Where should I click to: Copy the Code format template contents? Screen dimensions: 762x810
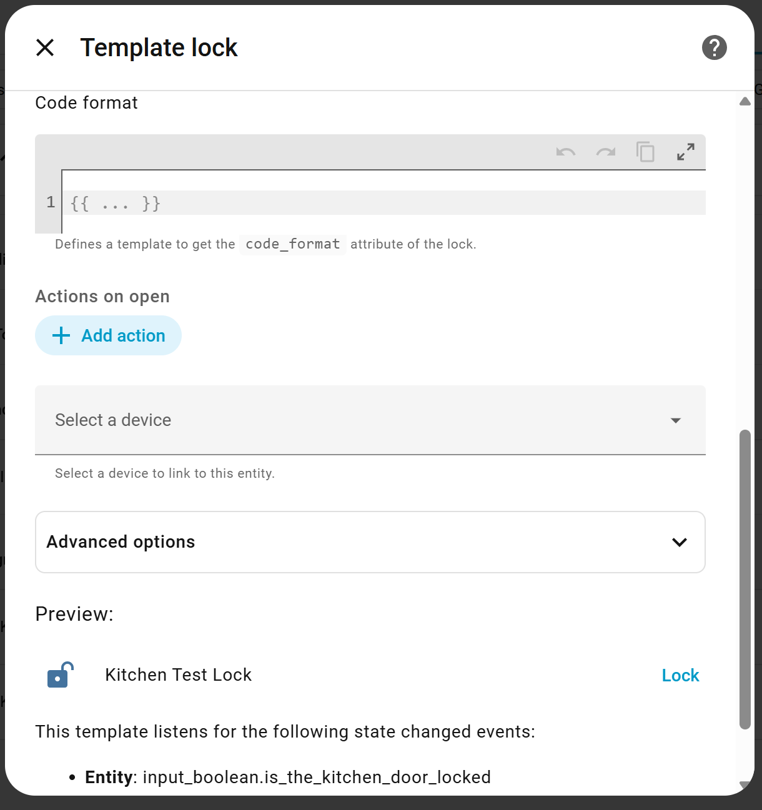645,152
